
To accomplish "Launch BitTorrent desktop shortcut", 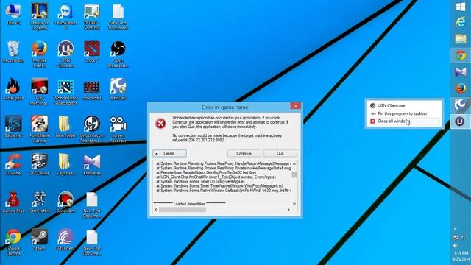I will [65, 240].
